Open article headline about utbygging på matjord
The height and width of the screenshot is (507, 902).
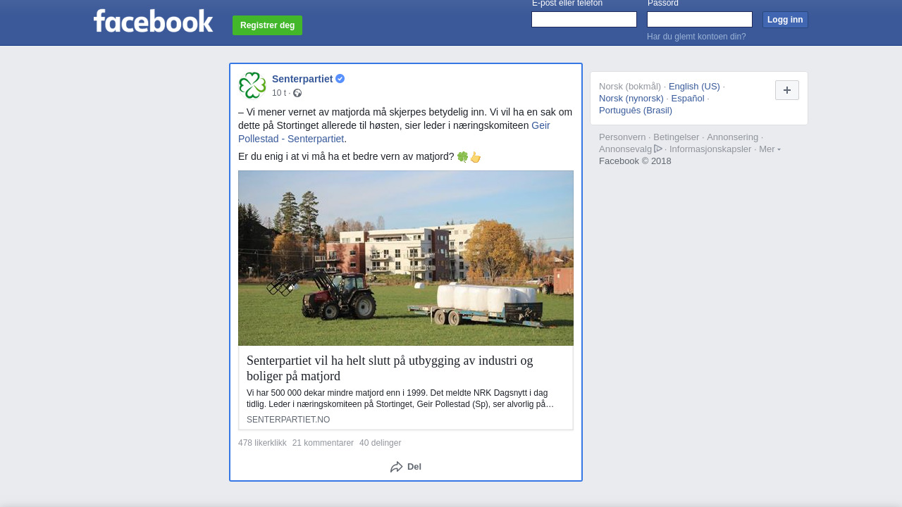tap(390, 368)
